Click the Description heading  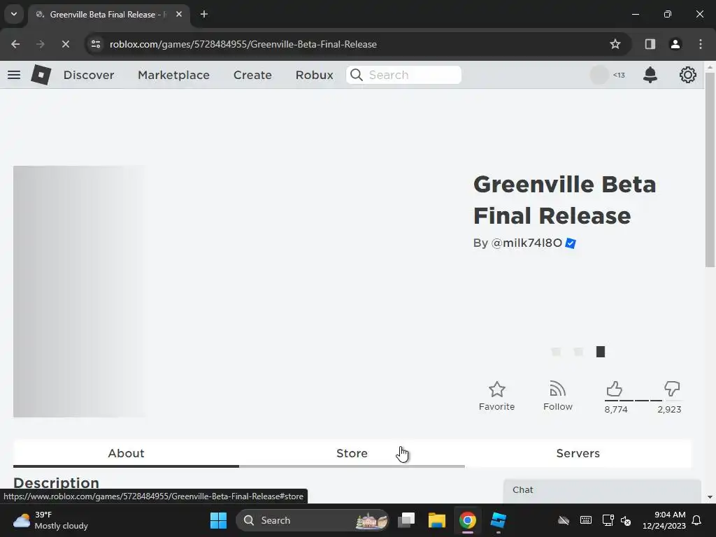[56, 483]
